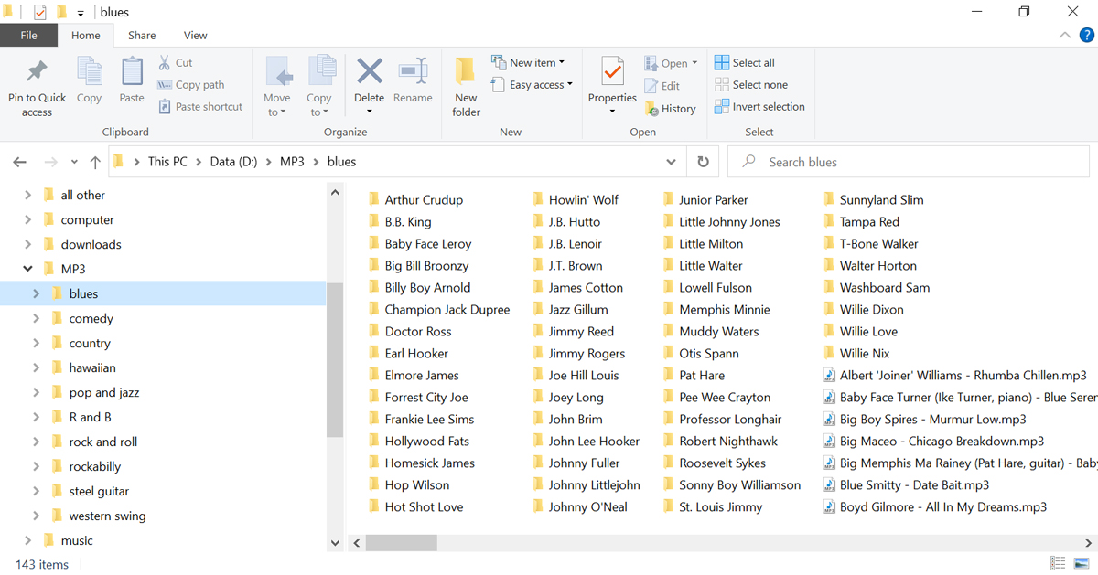Expand the downloads tree node
The height and width of the screenshot is (575, 1098).
pyautogui.click(x=27, y=244)
